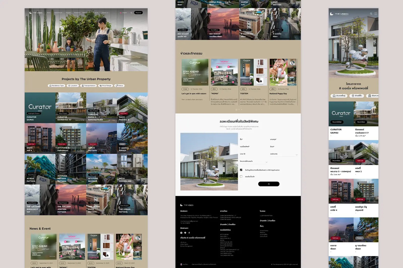The image size is (403, 268).
Task: Tap the mobile location pin filter pill
Action: pyautogui.click(x=357, y=96)
